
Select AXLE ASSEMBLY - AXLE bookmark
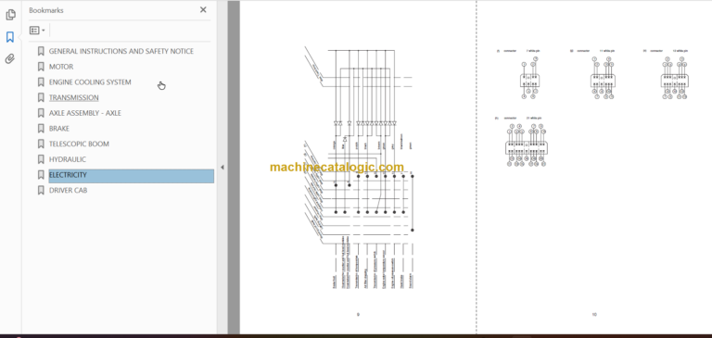[85, 113]
